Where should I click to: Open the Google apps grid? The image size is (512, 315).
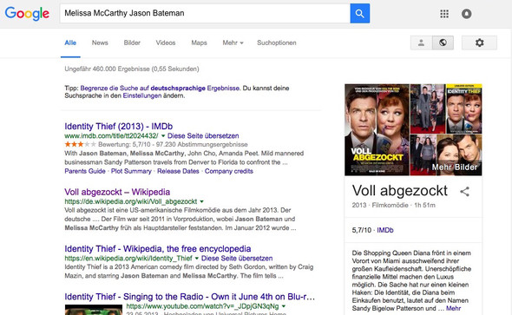pos(444,14)
